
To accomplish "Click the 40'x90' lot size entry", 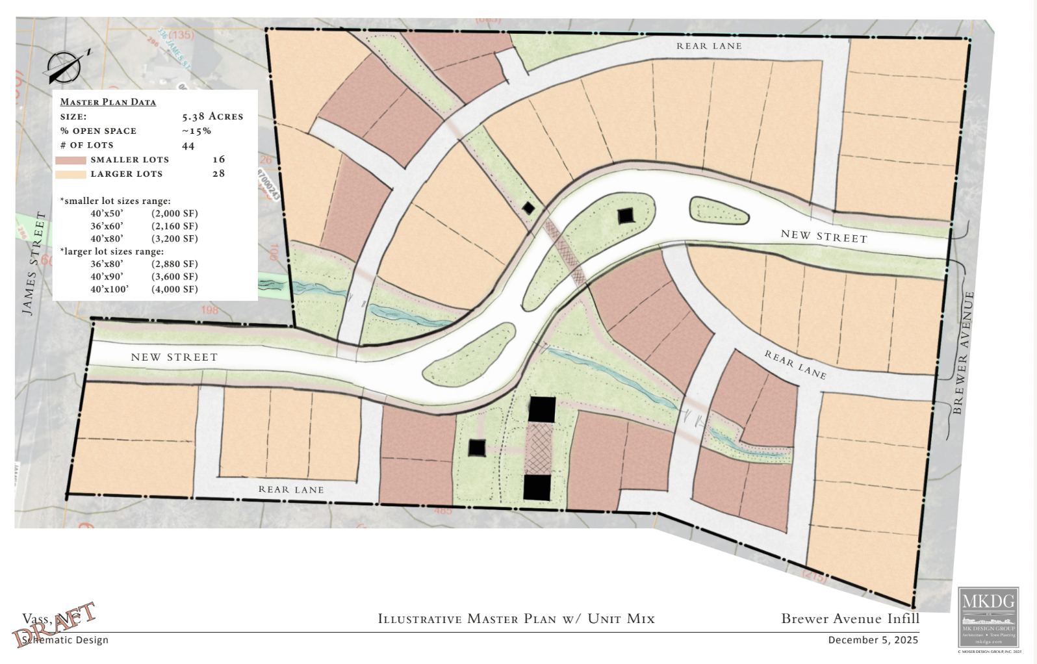I will tap(107, 276).
